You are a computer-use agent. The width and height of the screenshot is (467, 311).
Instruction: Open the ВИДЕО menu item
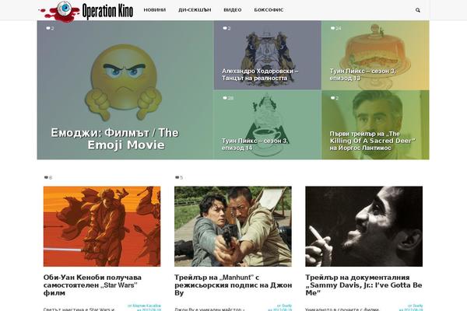pyautogui.click(x=232, y=10)
